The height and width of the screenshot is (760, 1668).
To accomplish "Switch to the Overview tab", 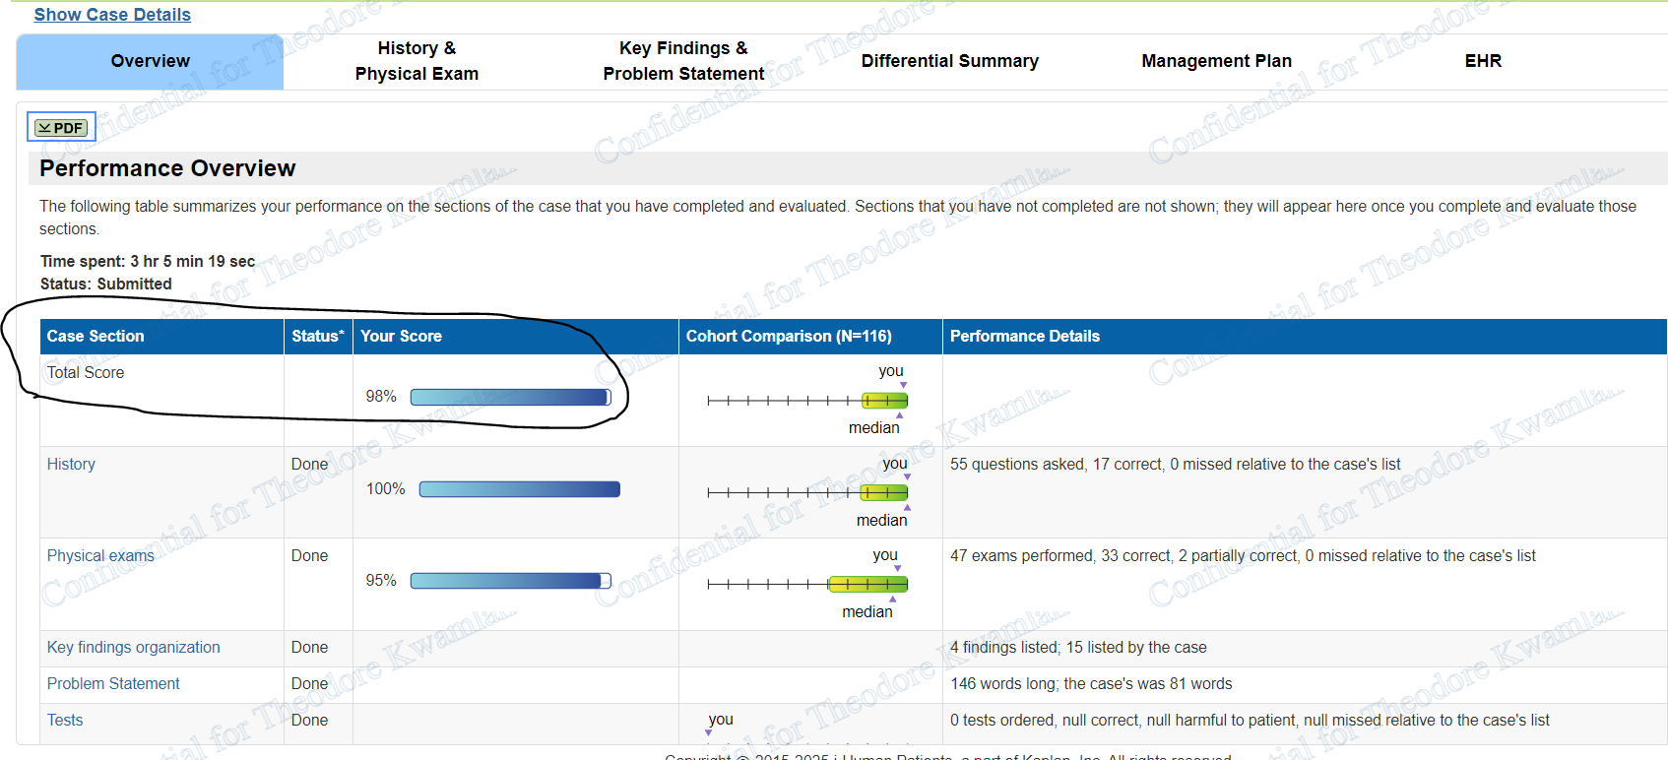I will [x=150, y=61].
